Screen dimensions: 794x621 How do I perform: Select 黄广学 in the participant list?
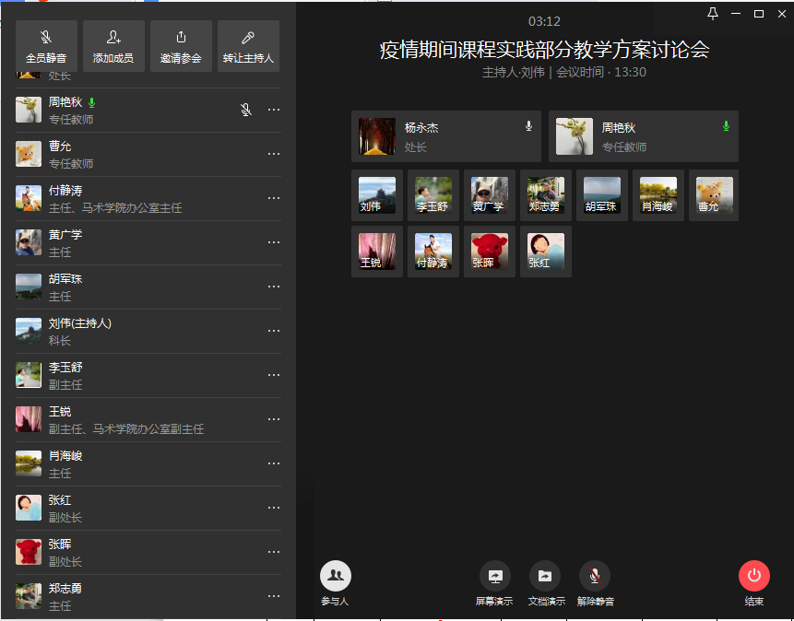pyautogui.click(x=111, y=242)
